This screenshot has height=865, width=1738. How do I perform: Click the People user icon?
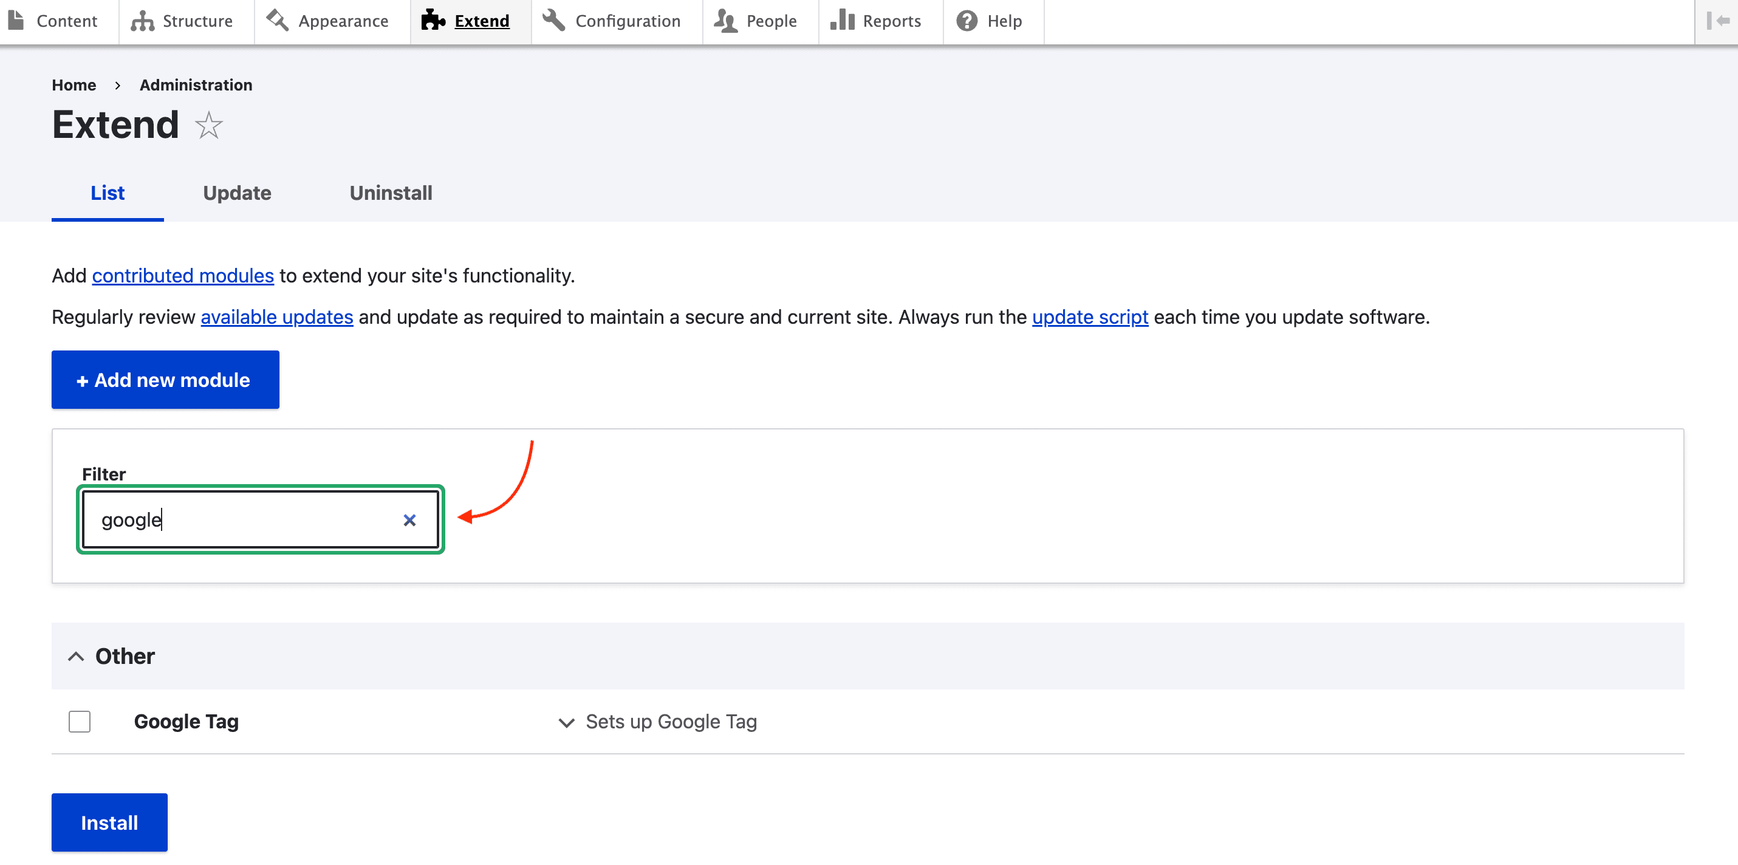pos(725,21)
